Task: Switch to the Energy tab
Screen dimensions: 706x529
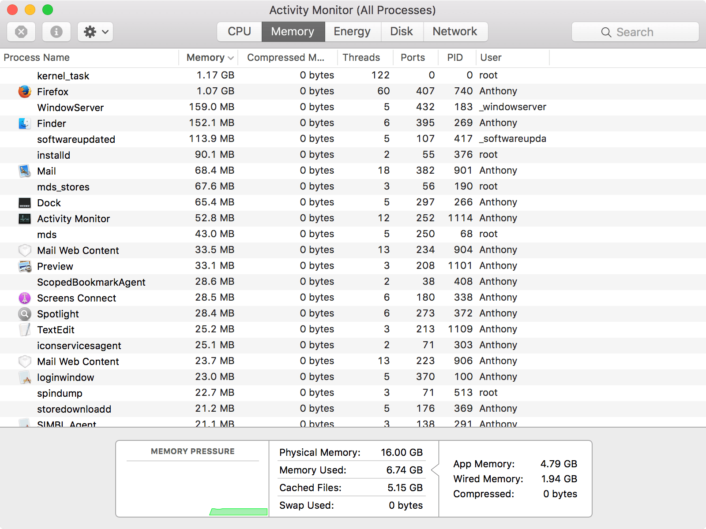Action: pyautogui.click(x=352, y=31)
